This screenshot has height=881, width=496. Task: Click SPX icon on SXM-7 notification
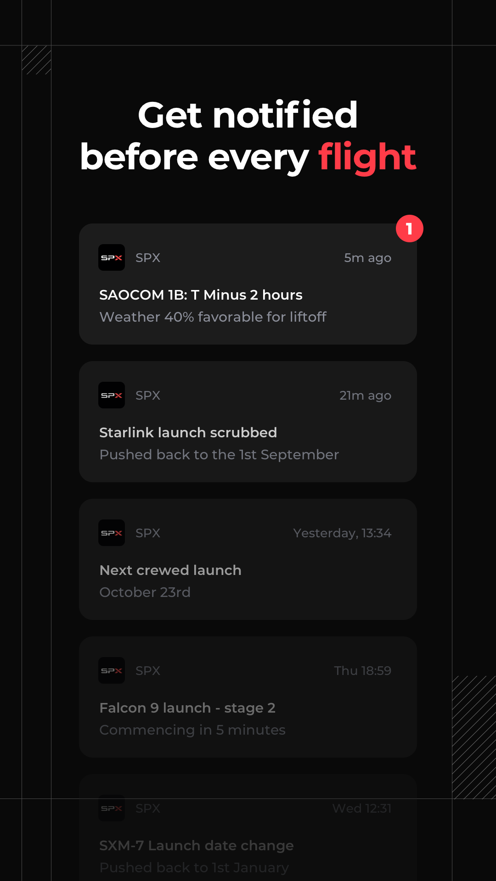coord(112,808)
